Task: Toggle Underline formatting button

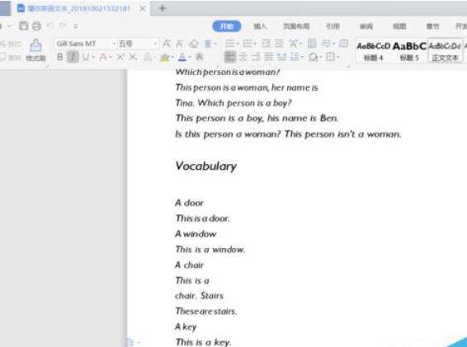Action: pyautogui.click(x=86, y=57)
